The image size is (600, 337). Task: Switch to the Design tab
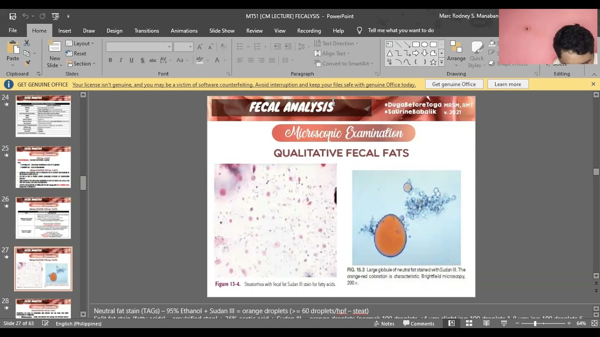(x=114, y=30)
